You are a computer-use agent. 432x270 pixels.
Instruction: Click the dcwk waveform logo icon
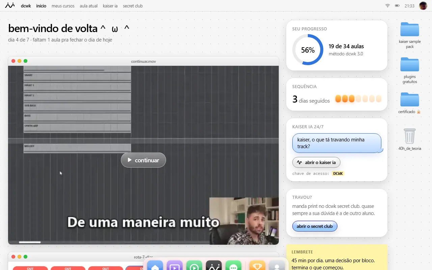click(10, 5)
